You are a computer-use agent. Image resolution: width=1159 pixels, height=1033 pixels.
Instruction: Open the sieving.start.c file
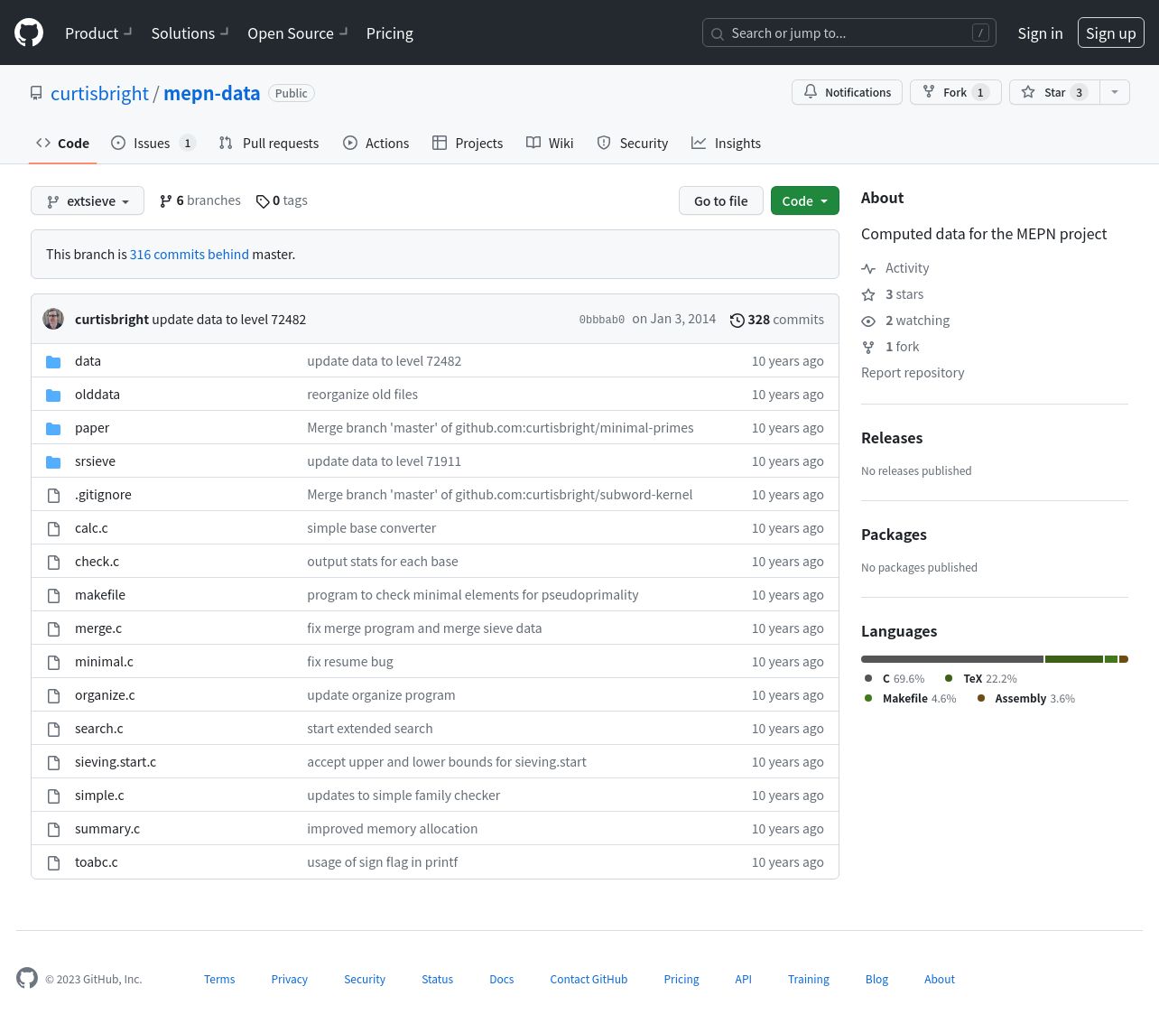[116, 761]
